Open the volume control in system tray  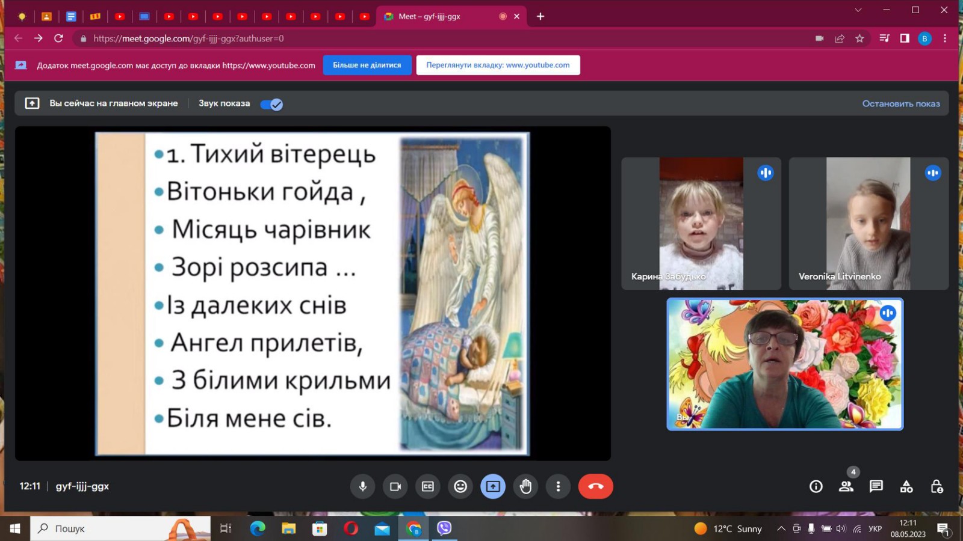[x=841, y=528]
